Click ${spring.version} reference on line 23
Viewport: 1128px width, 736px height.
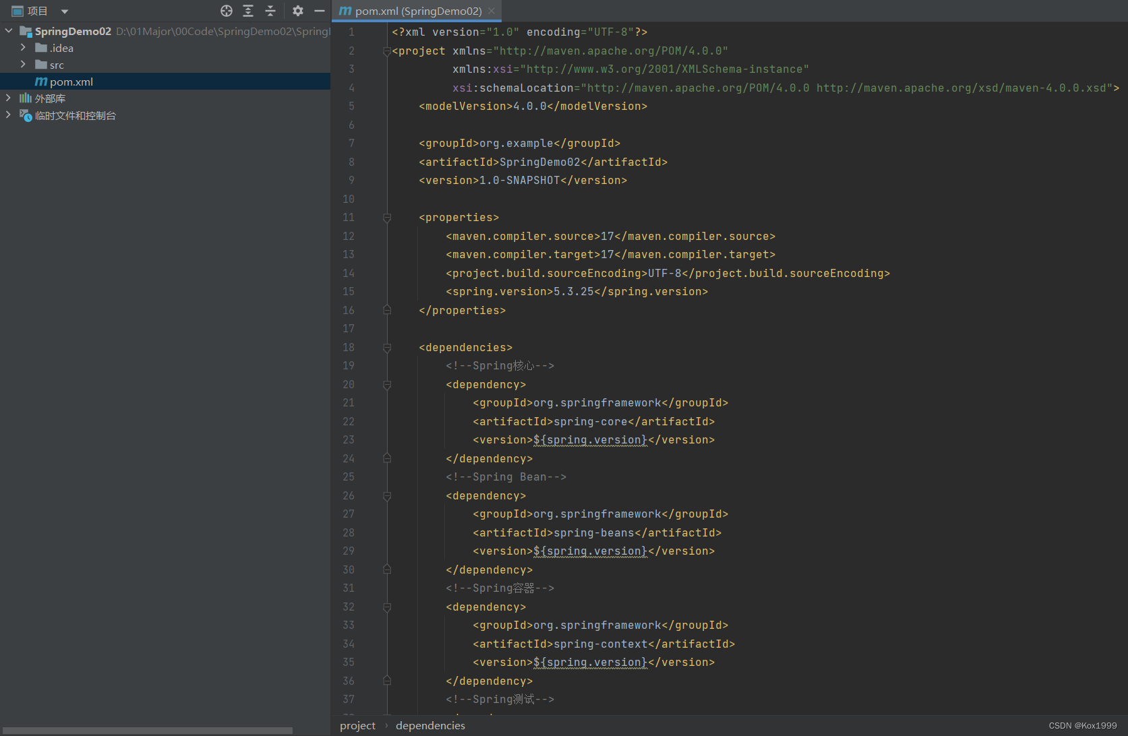point(590,440)
